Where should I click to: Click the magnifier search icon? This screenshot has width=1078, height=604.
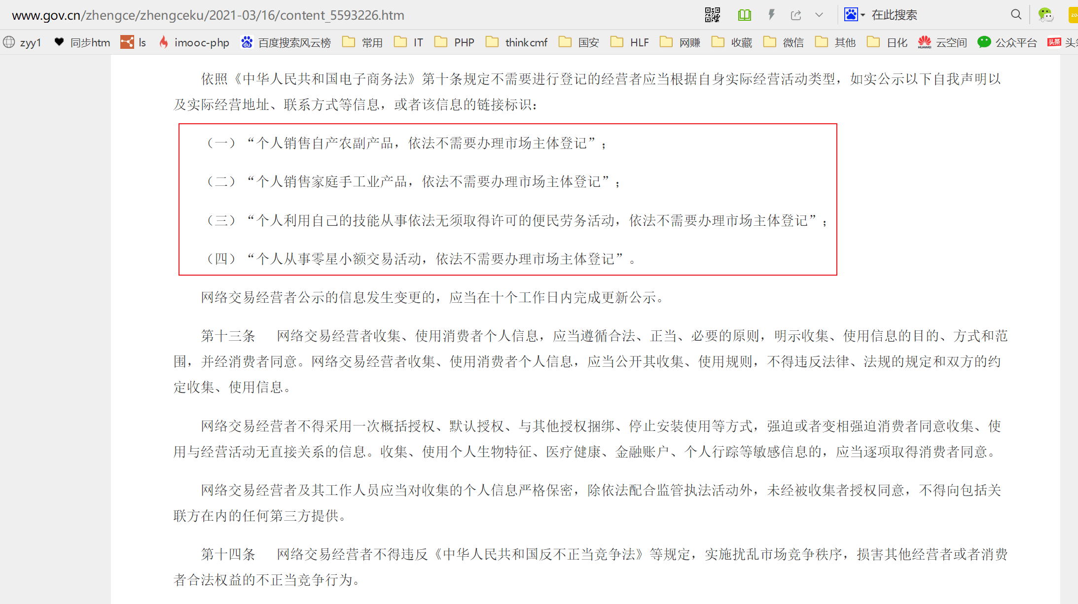[1016, 15]
